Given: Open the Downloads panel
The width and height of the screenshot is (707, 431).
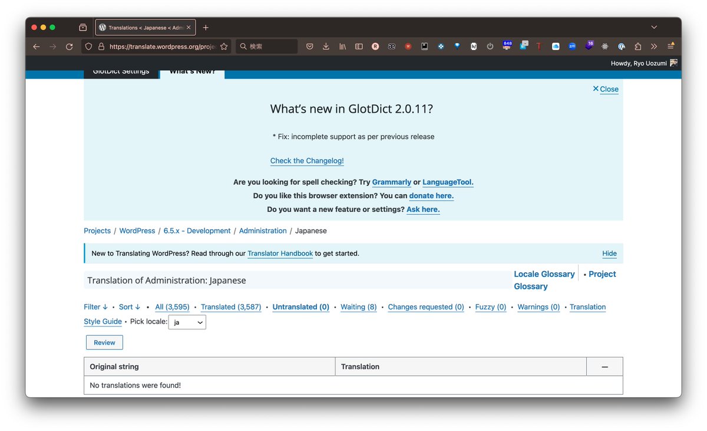Looking at the screenshot, I should tap(326, 46).
